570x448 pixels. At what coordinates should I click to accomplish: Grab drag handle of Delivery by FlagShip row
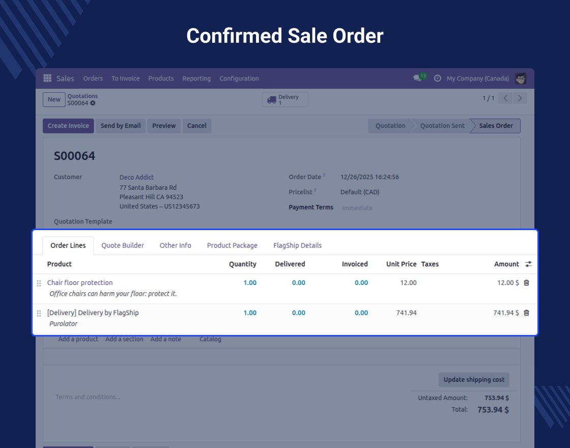[39, 313]
